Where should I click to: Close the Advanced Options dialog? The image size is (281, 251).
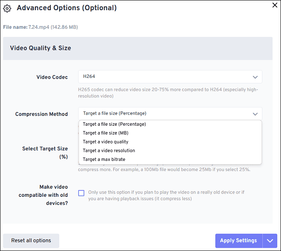point(275,5)
